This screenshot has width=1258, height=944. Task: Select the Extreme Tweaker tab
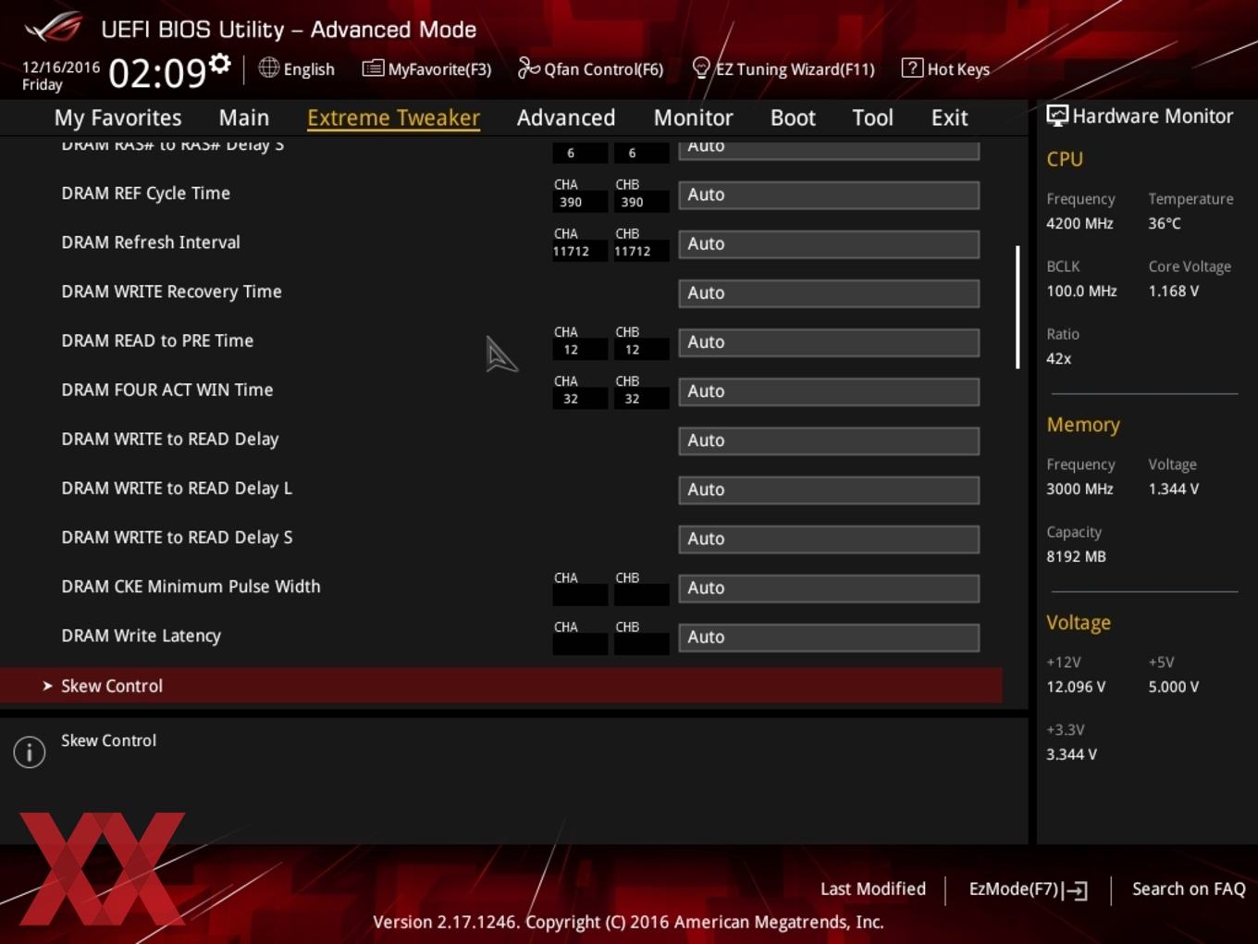[393, 118]
